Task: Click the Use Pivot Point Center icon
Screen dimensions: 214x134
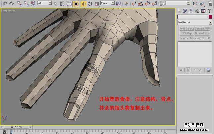Action: coord(118,4)
